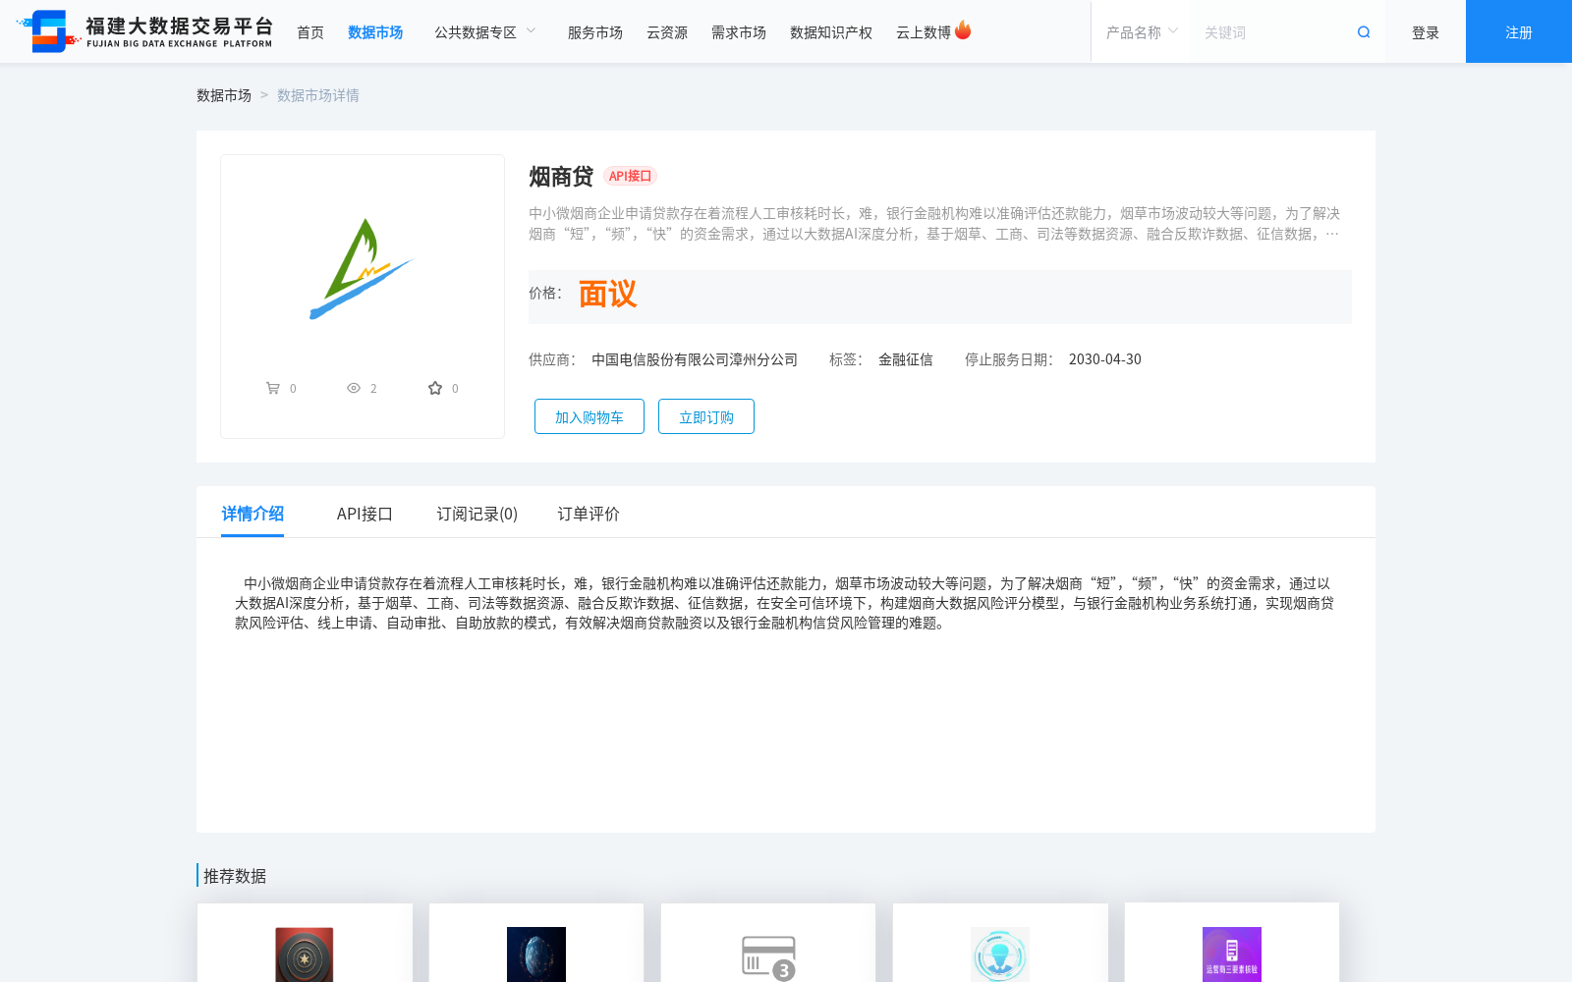
Task: Open the 服务市场 navigation item
Action: (595, 32)
